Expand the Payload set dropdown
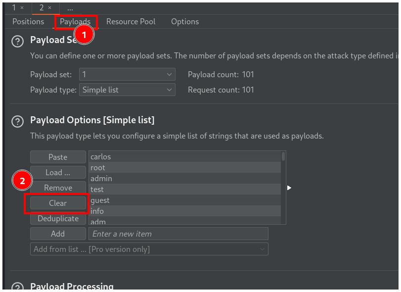The width and height of the screenshot is (401, 292). pos(127,75)
